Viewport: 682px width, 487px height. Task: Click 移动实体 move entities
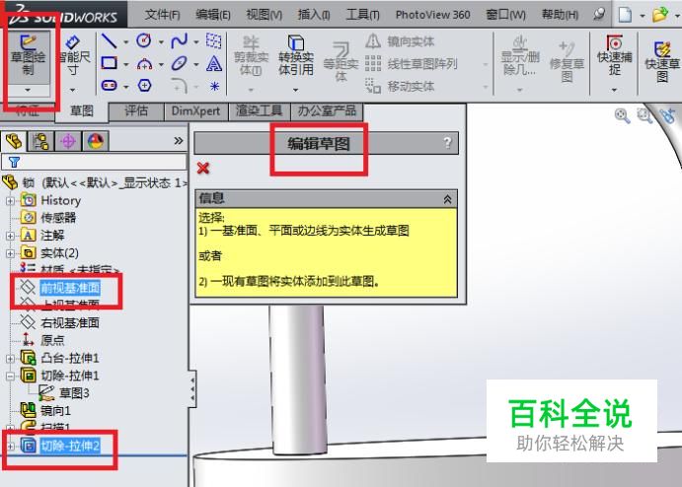400,87
